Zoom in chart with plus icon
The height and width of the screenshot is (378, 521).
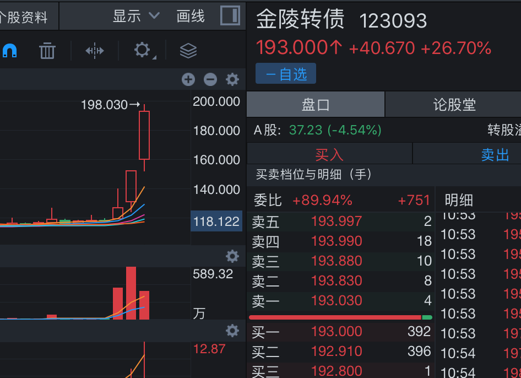coord(188,80)
